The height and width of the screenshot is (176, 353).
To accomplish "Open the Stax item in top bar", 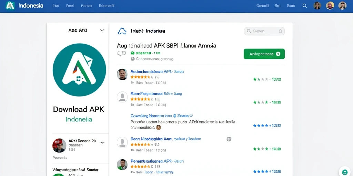I will (291, 6).
